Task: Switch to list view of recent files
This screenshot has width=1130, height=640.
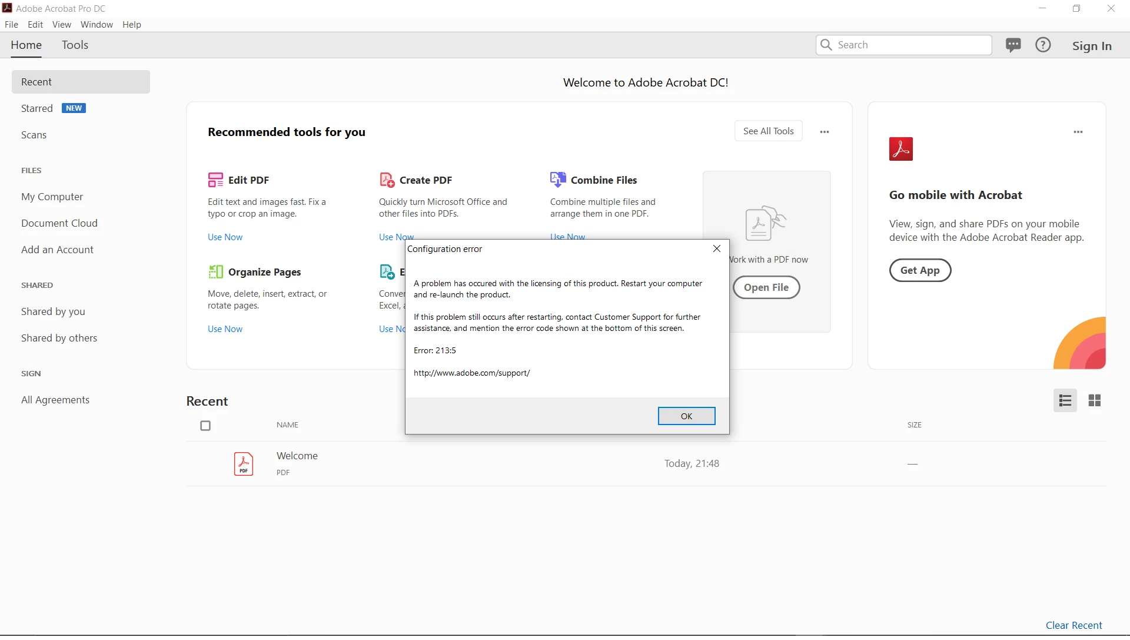Action: (1065, 401)
